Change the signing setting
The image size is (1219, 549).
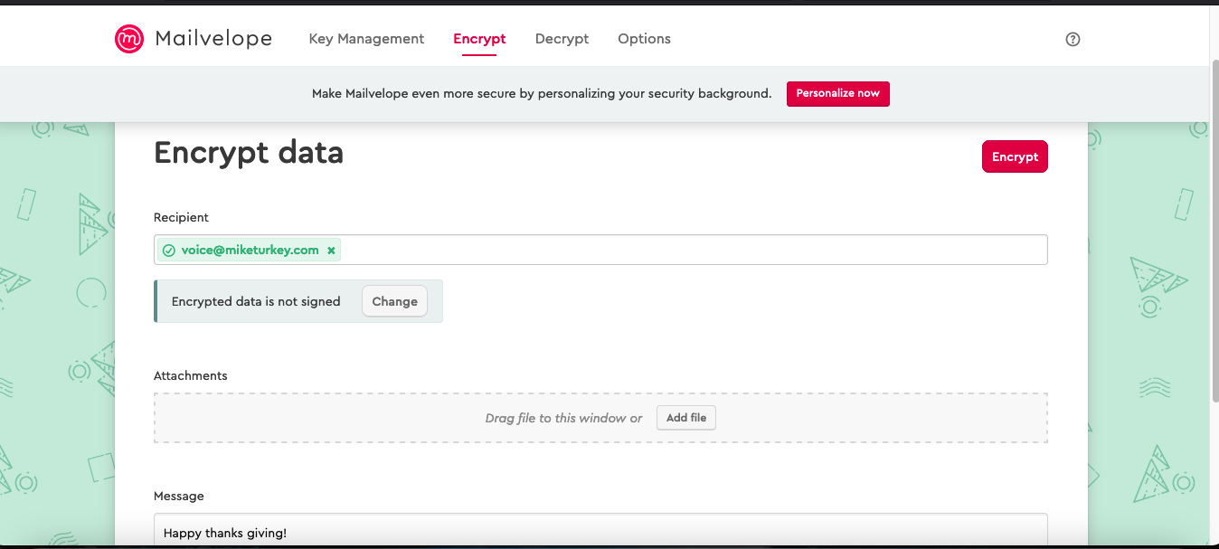click(x=394, y=301)
